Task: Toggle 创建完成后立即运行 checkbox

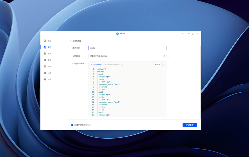Action: point(72,125)
